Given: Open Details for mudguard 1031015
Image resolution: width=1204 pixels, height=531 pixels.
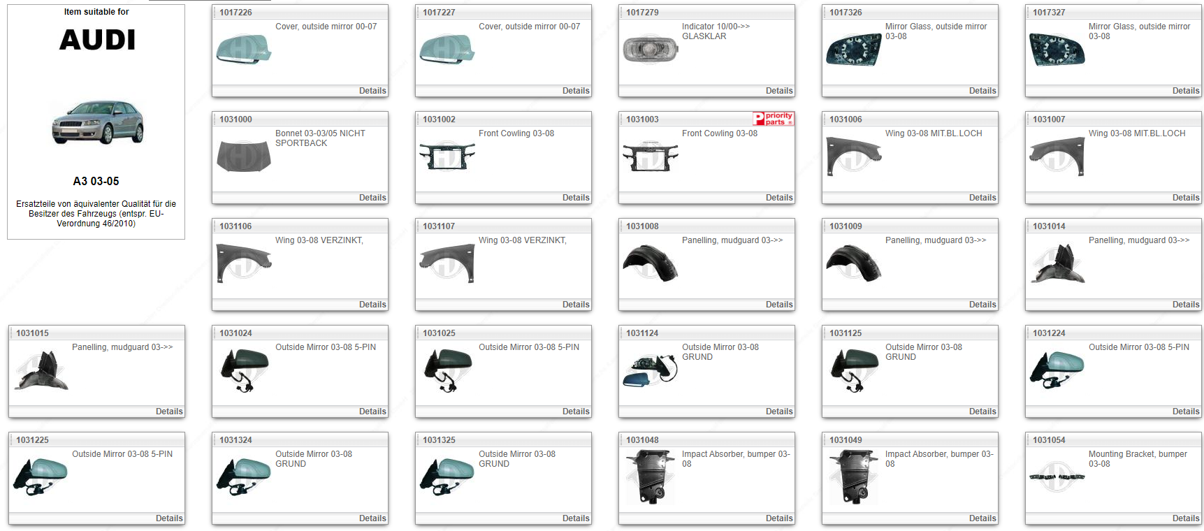Looking at the screenshot, I should 169,412.
